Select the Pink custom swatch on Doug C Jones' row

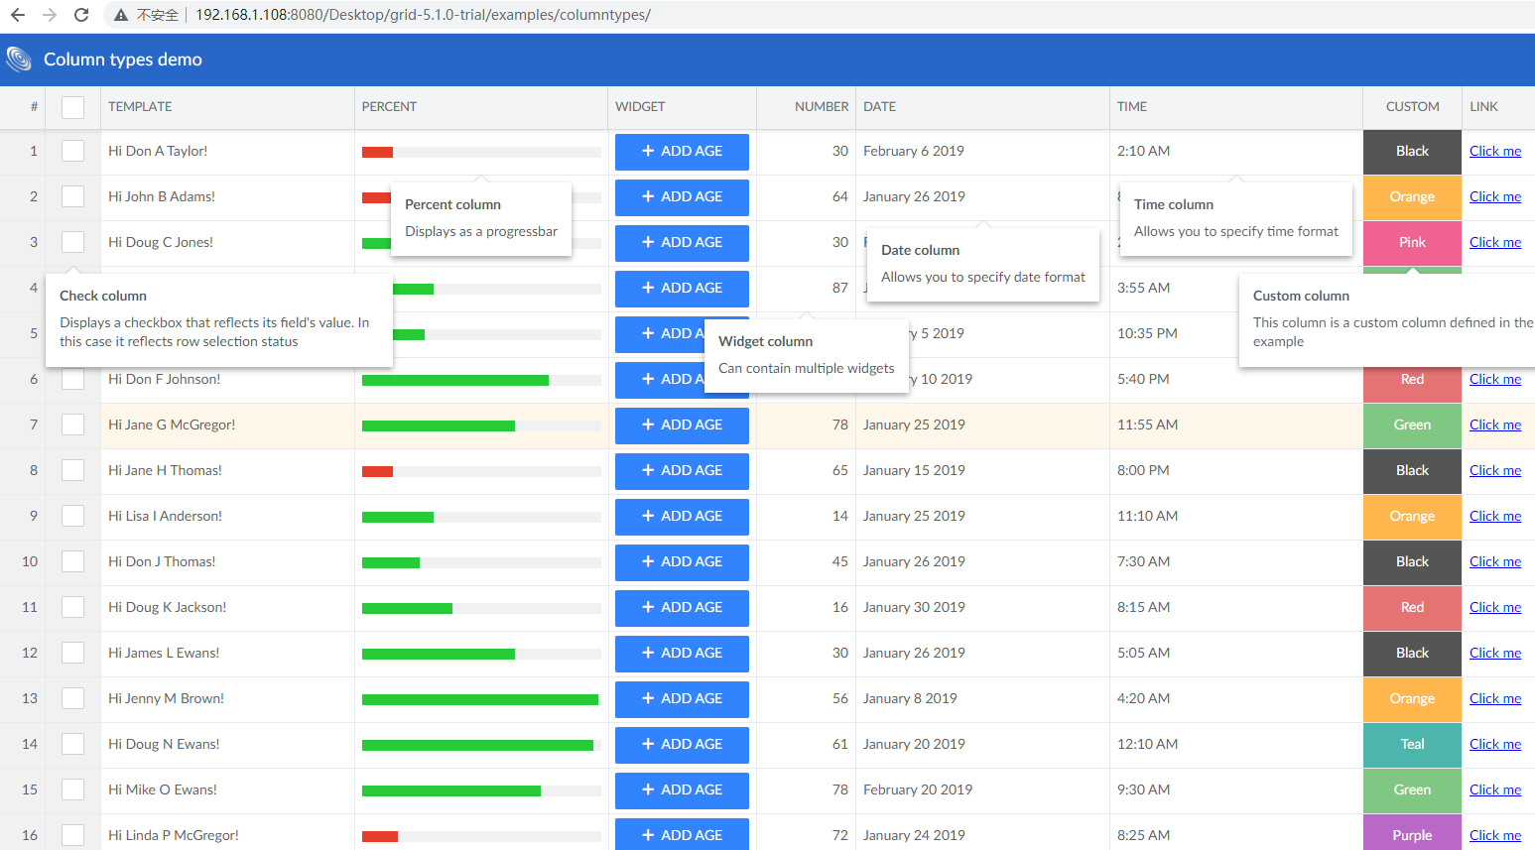[x=1411, y=242]
